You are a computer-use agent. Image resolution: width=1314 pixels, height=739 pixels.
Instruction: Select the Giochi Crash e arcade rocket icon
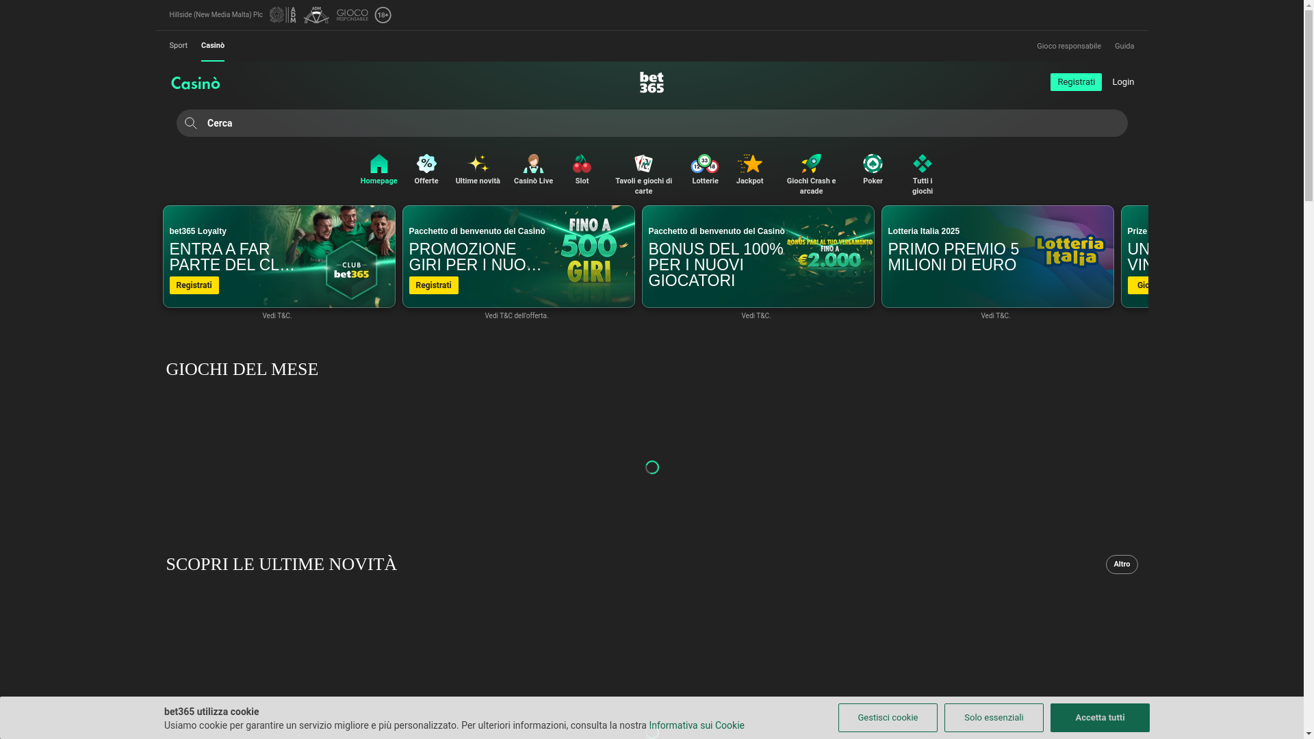(x=811, y=164)
